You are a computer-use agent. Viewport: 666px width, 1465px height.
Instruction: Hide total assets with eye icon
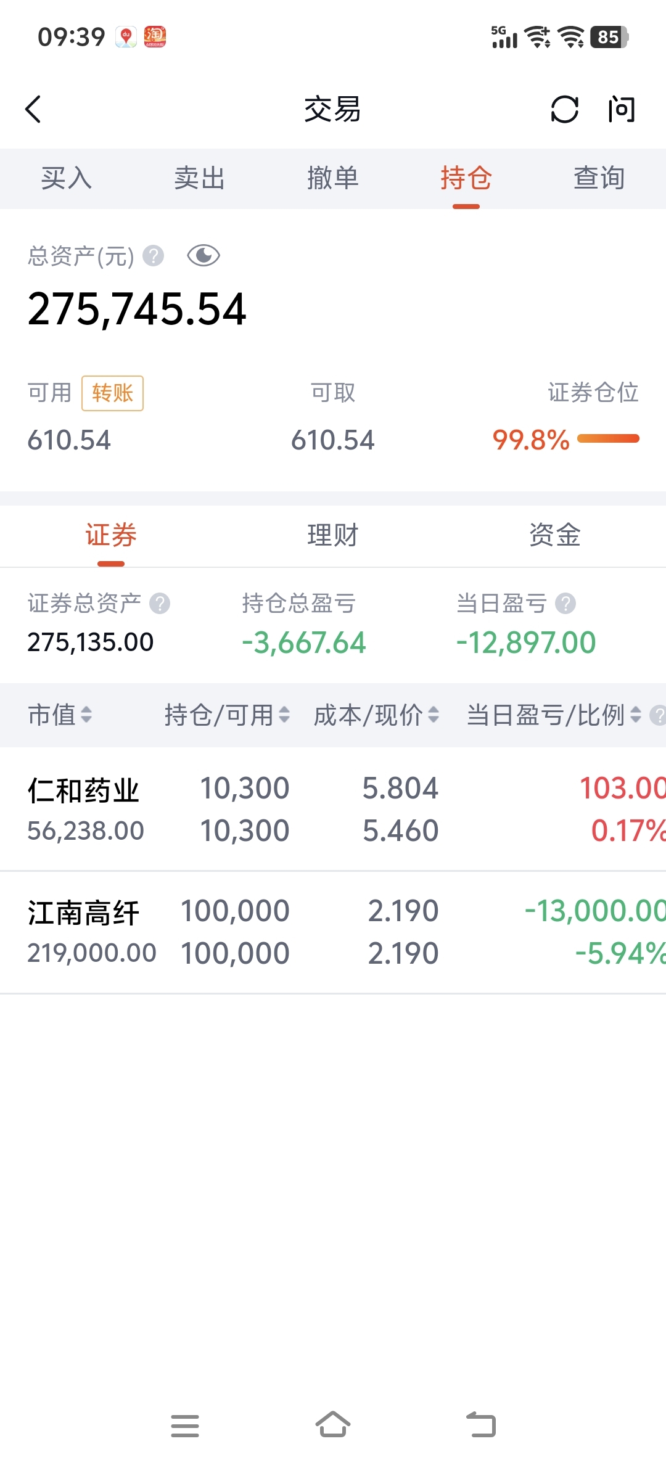point(203,256)
